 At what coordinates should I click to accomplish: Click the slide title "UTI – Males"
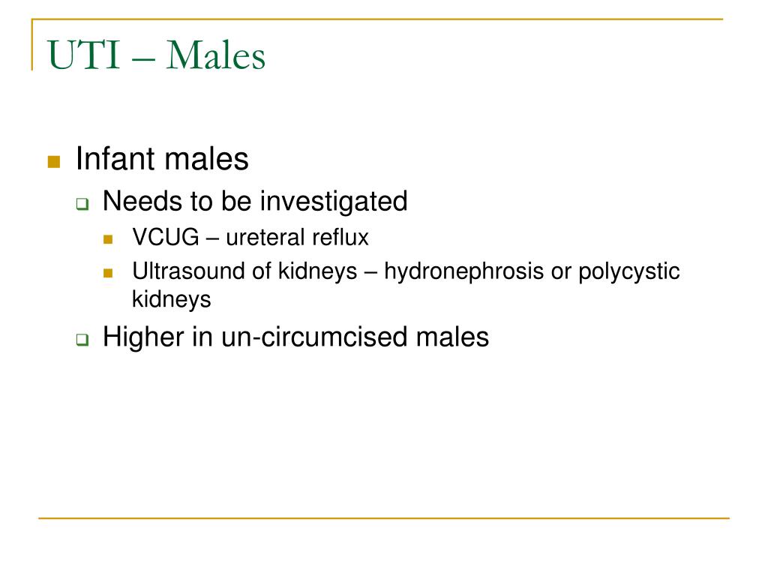pyautogui.click(x=156, y=55)
